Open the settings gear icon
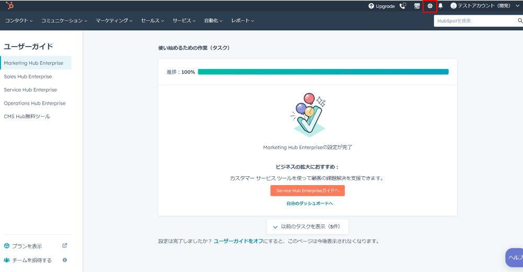The width and height of the screenshot is (523, 272). click(x=430, y=6)
